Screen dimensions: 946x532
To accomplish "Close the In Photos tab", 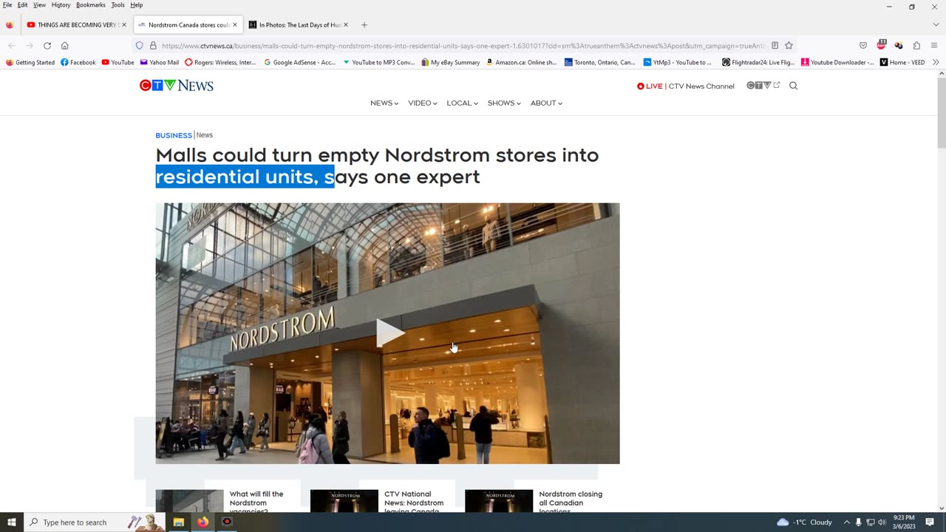I will click(x=346, y=24).
